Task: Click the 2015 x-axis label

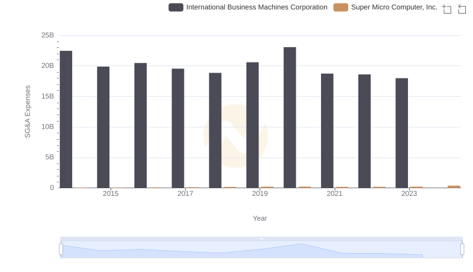Action: pyautogui.click(x=111, y=194)
